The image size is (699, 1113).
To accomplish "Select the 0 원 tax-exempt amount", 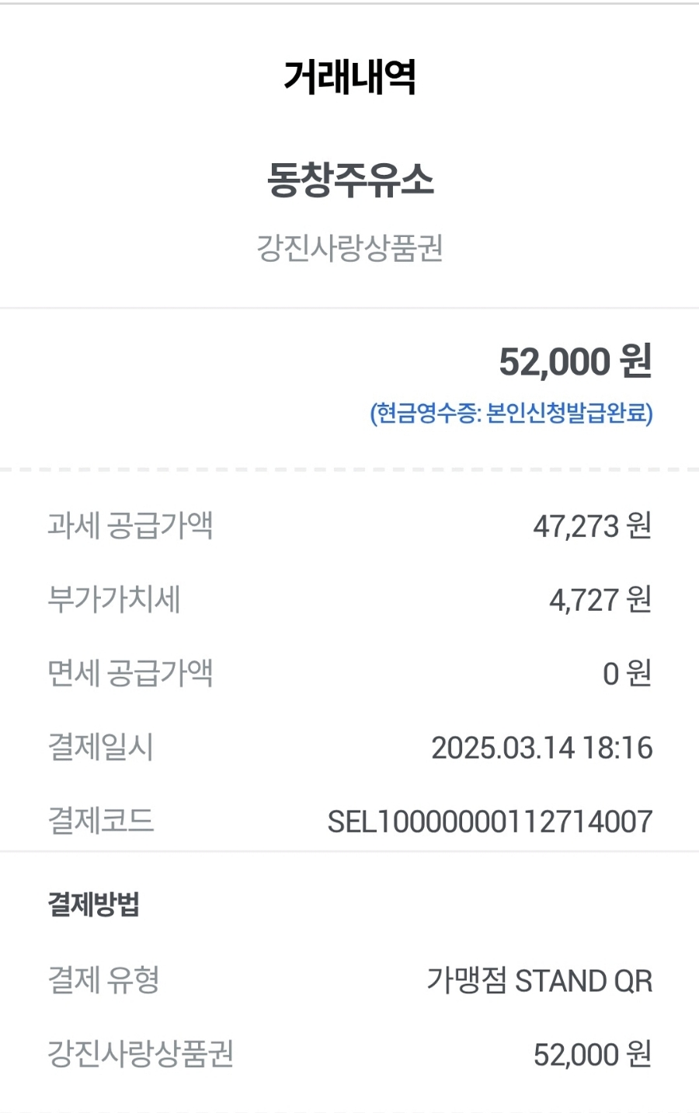I will (x=628, y=674).
